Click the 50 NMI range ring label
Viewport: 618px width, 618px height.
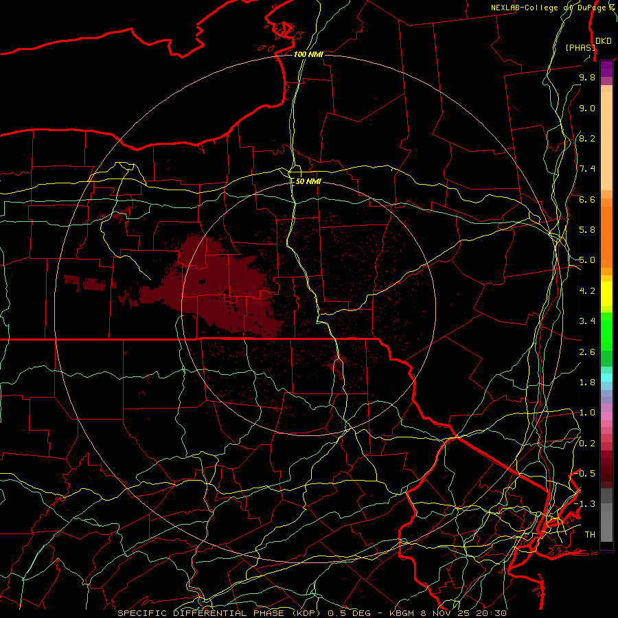point(308,181)
